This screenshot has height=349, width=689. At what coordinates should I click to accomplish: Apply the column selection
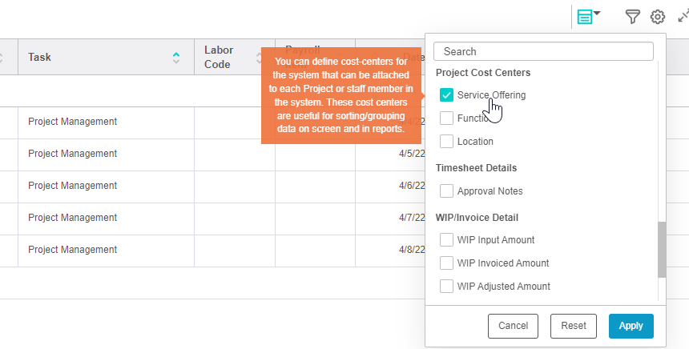631,326
